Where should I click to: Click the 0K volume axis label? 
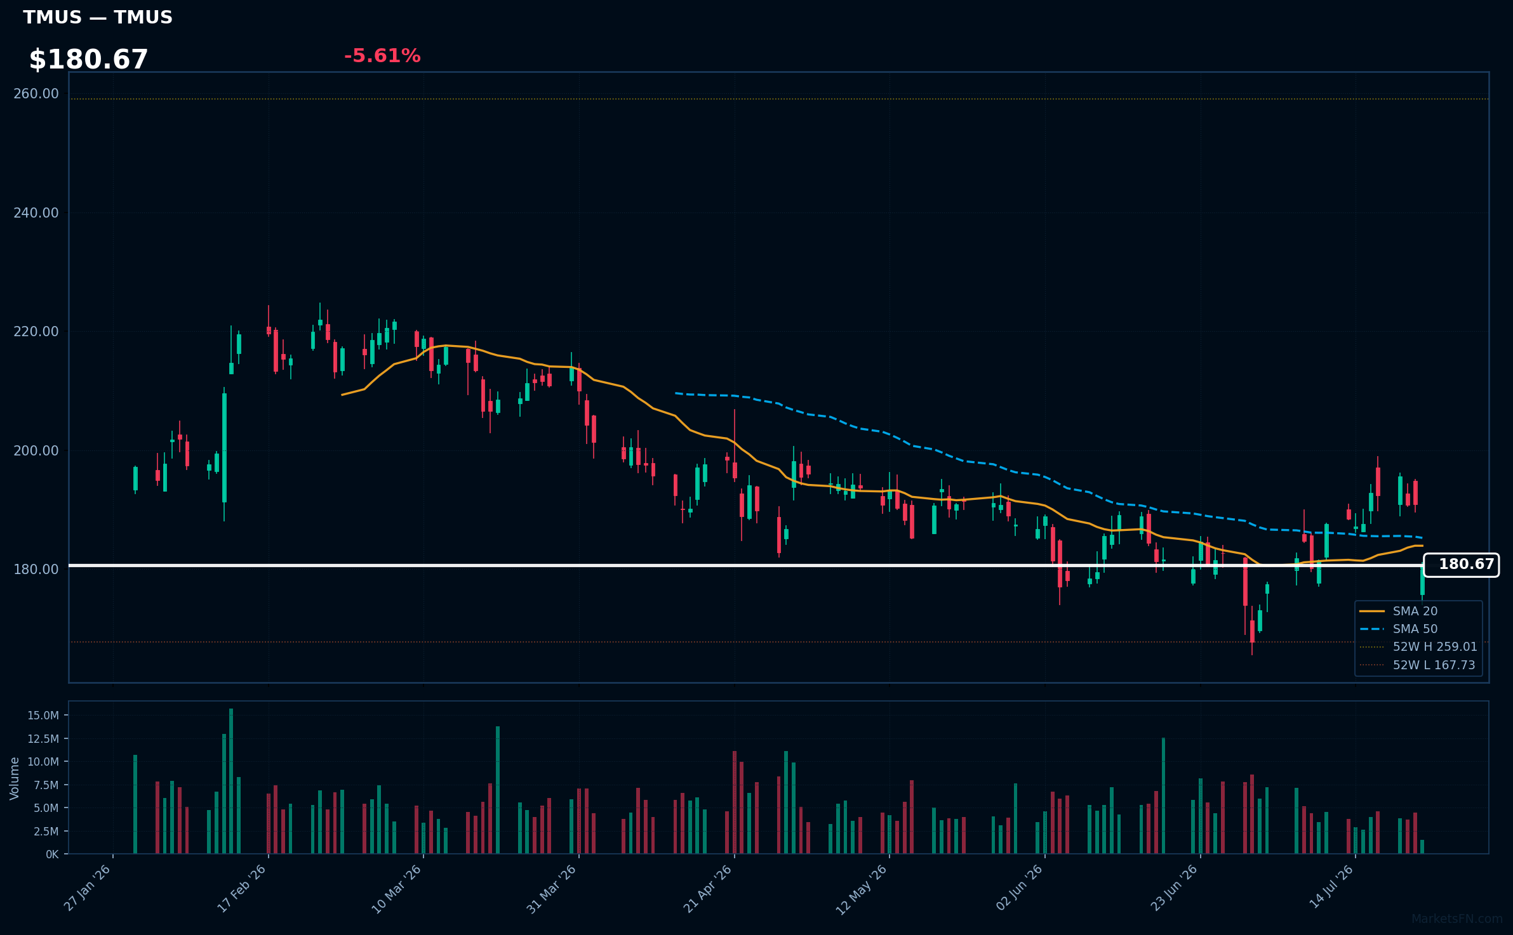tap(52, 854)
